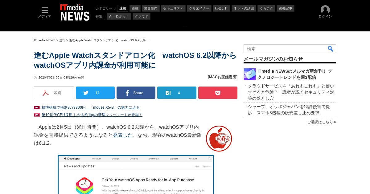370x194 pixels.
Task: Select the 過去記事 category
Action: pos(286,8)
